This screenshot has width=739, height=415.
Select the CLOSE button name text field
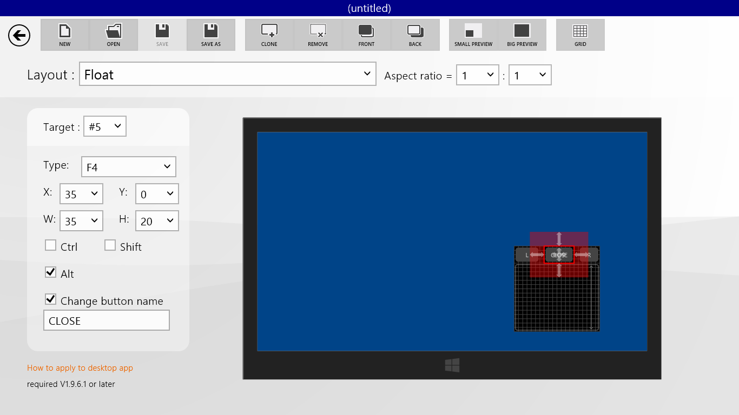point(106,320)
